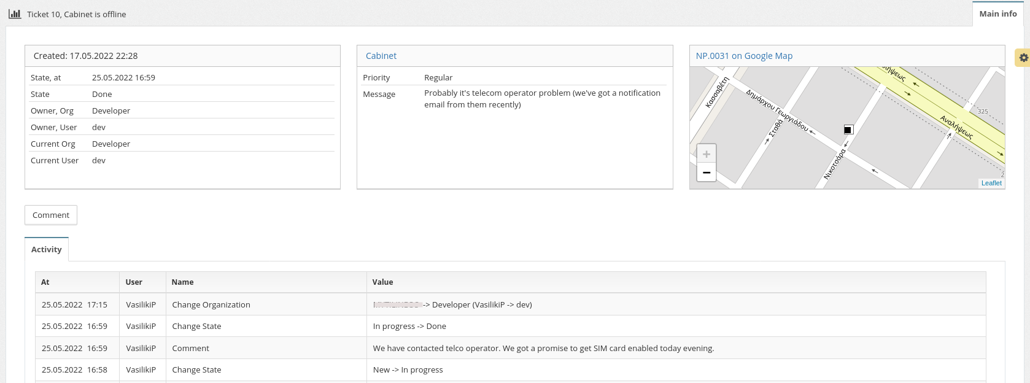The width and height of the screenshot is (1030, 383).
Task: Click the bar chart icon beside ticket title
Action: [15, 14]
